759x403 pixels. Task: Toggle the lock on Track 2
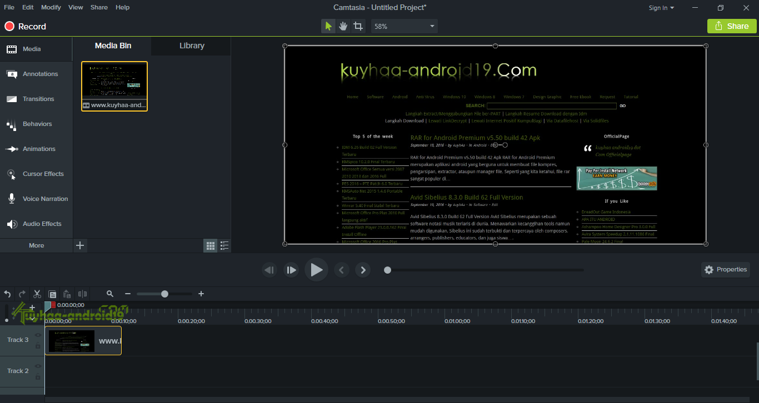(38, 376)
